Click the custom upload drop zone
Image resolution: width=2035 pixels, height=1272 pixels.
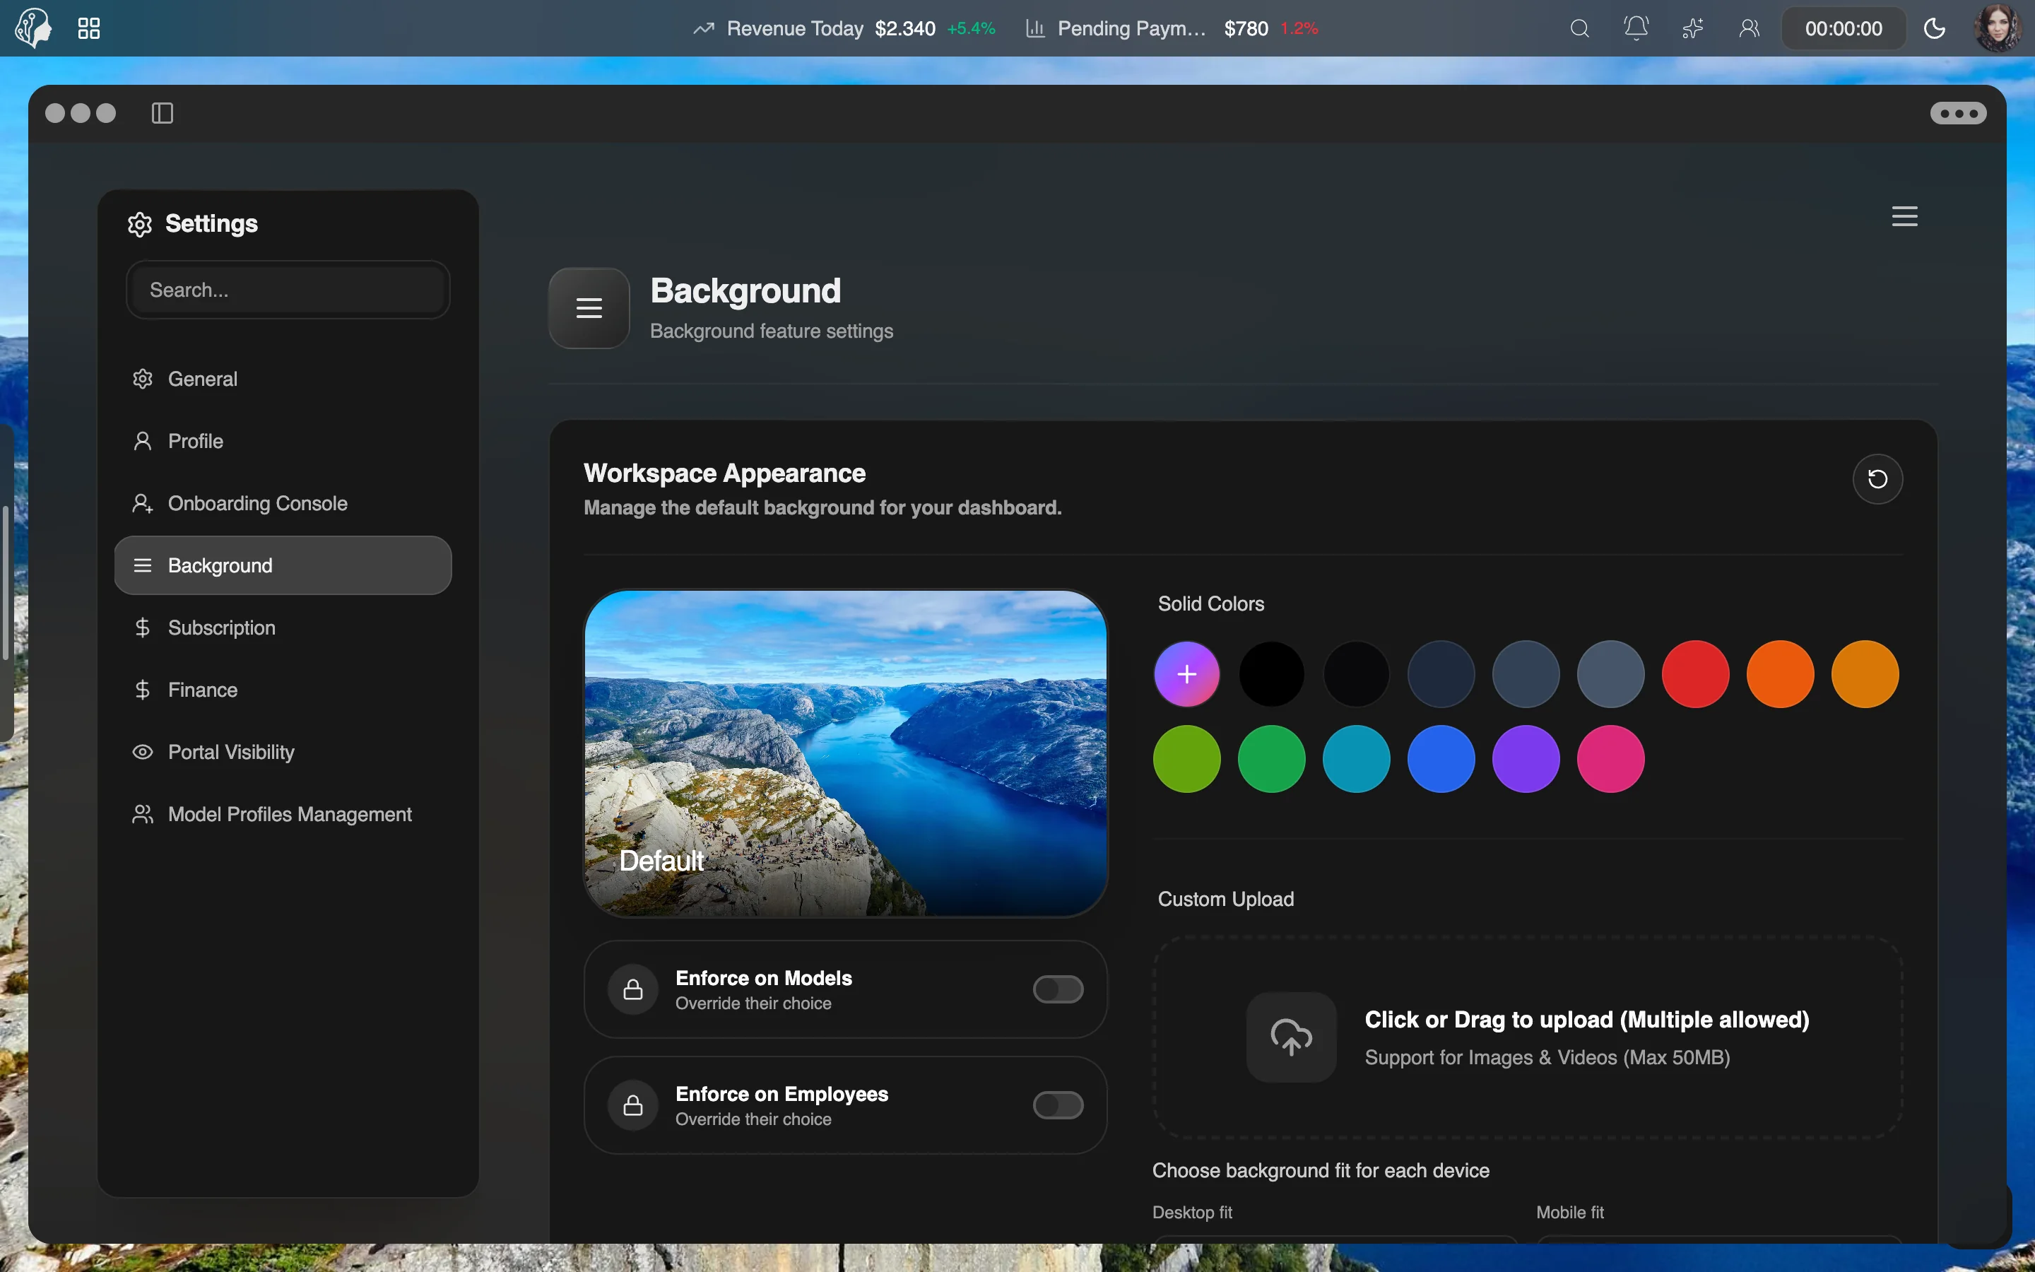click(x=1527, y=1037)
